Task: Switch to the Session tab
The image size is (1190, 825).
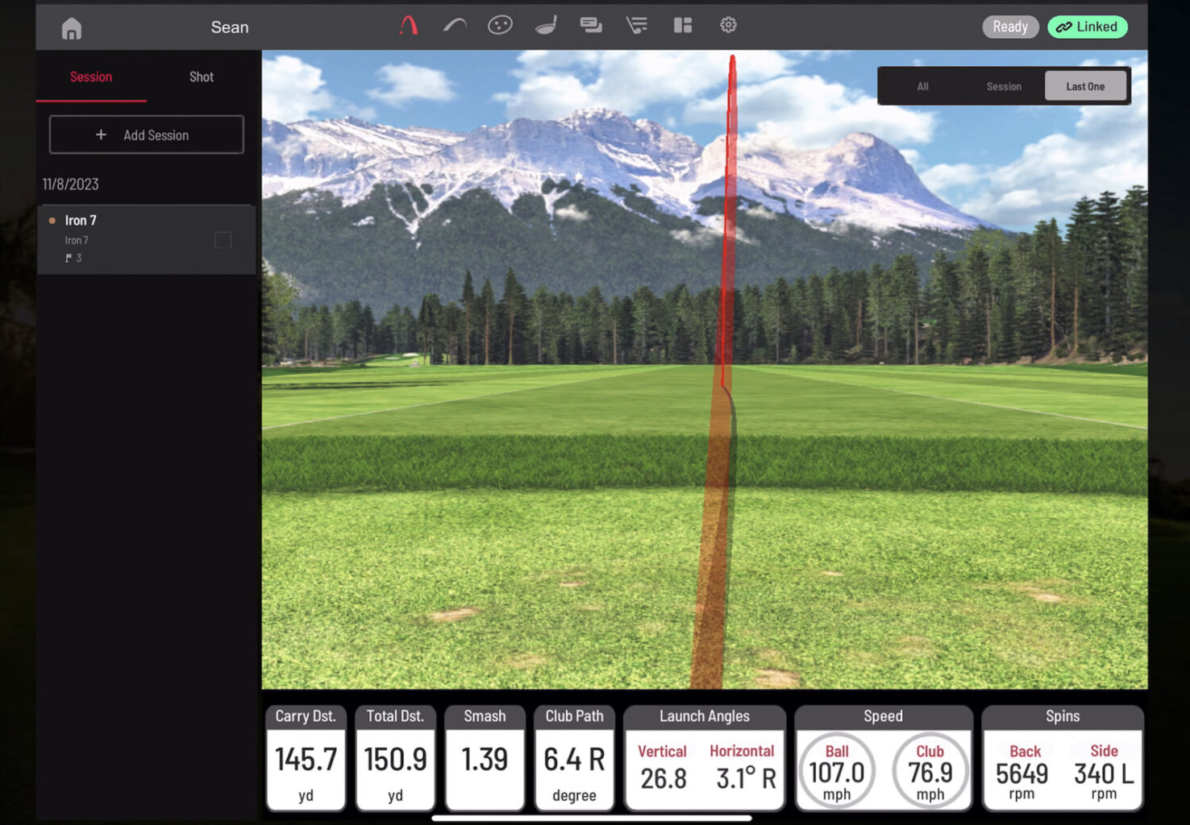Action: pos(91,77)
